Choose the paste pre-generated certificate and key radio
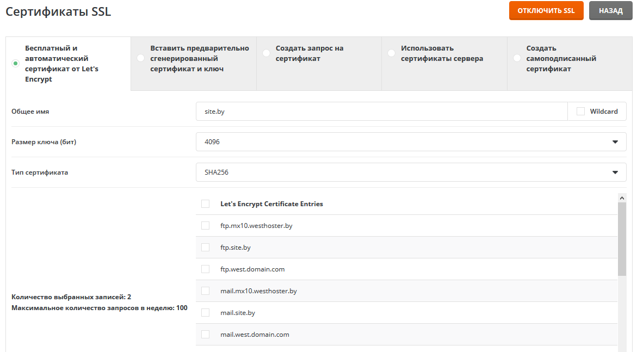 click(141, 58)
